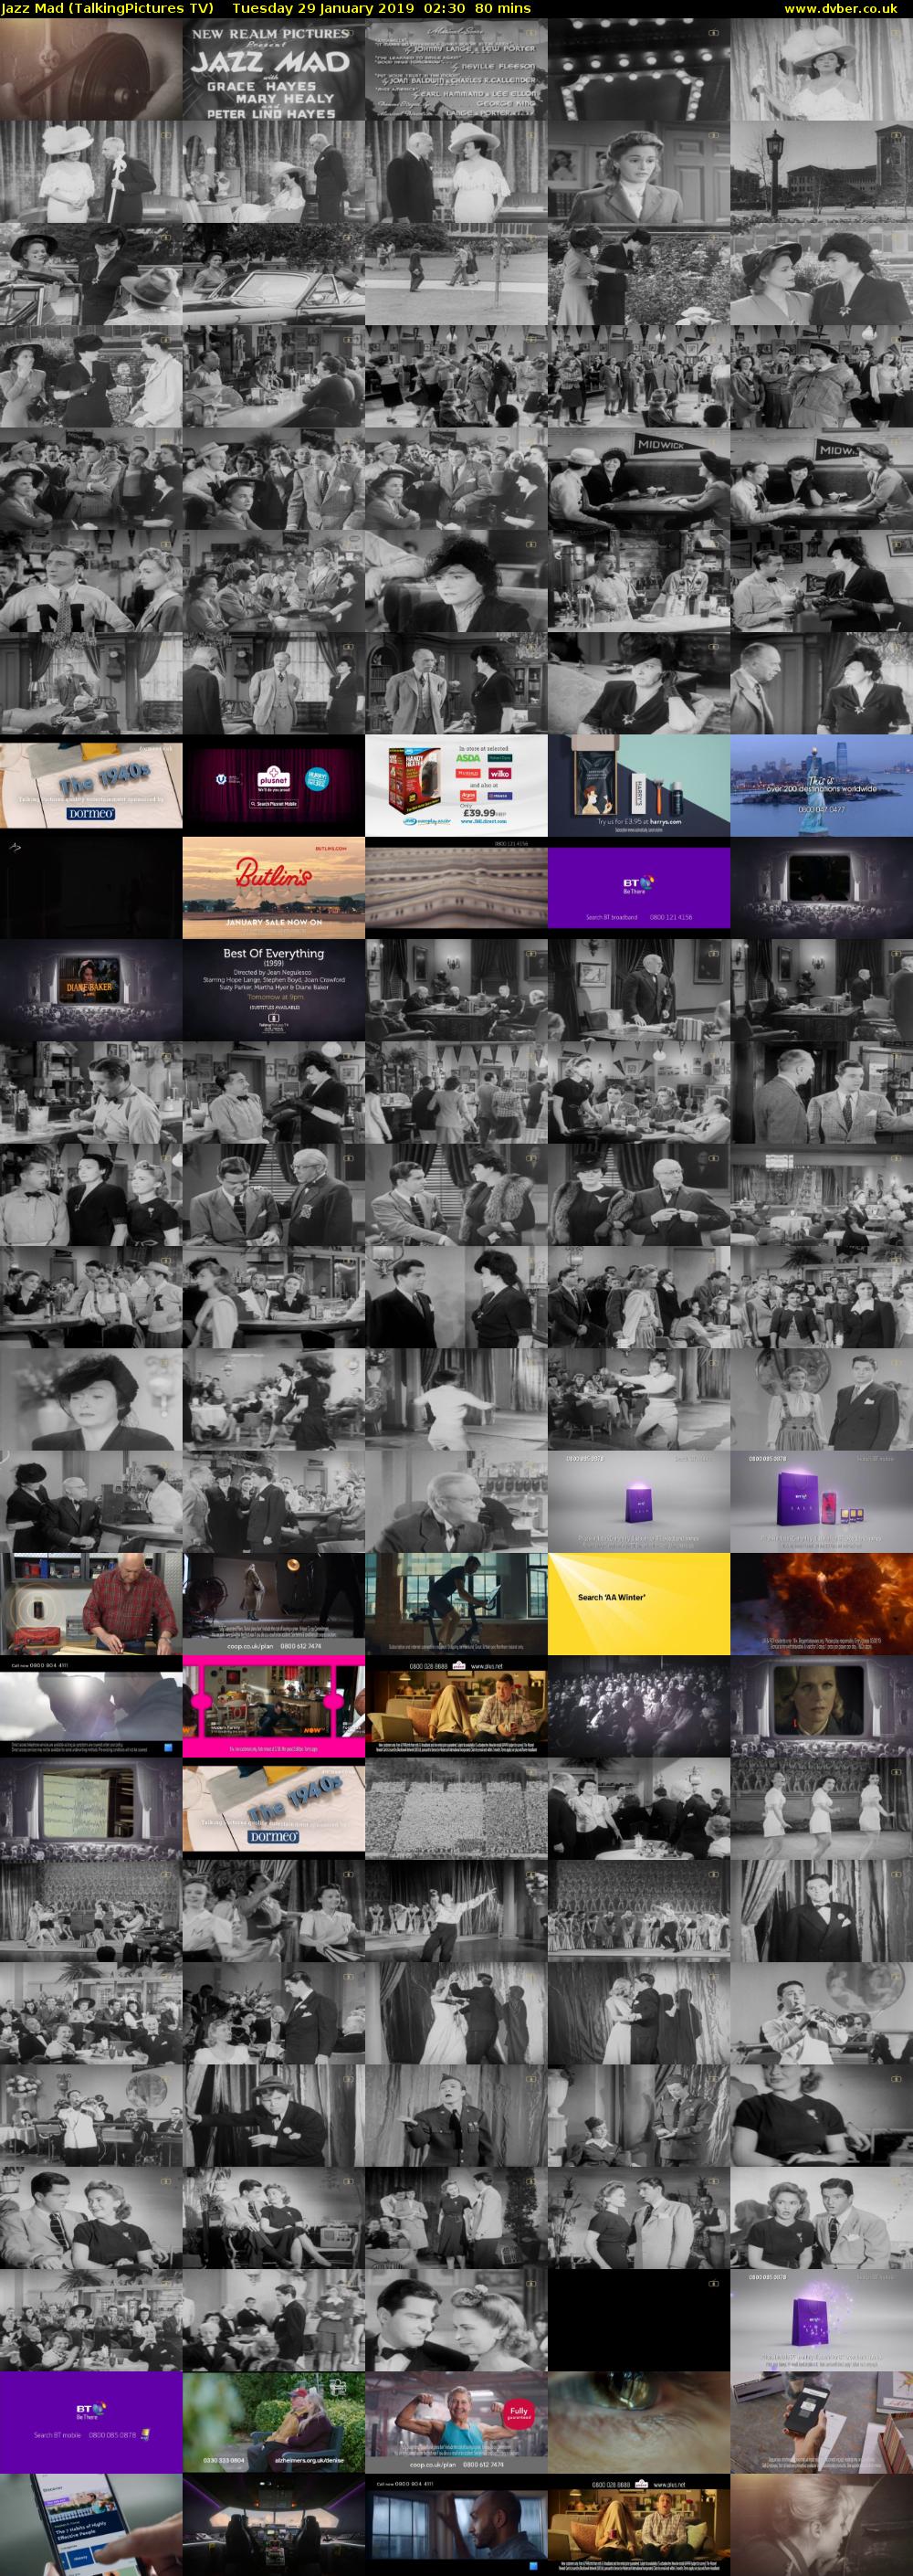Click the Diane Baker cinema screen thumbnail
The height and width of the screenshot is (2576, 913).
[x=91, y=990]
